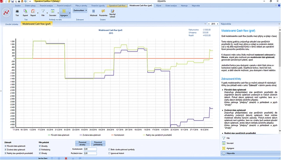Click the help question mark quick-access icon
The width and height of the screenshot is (281, 160).
tap(26, 1)
